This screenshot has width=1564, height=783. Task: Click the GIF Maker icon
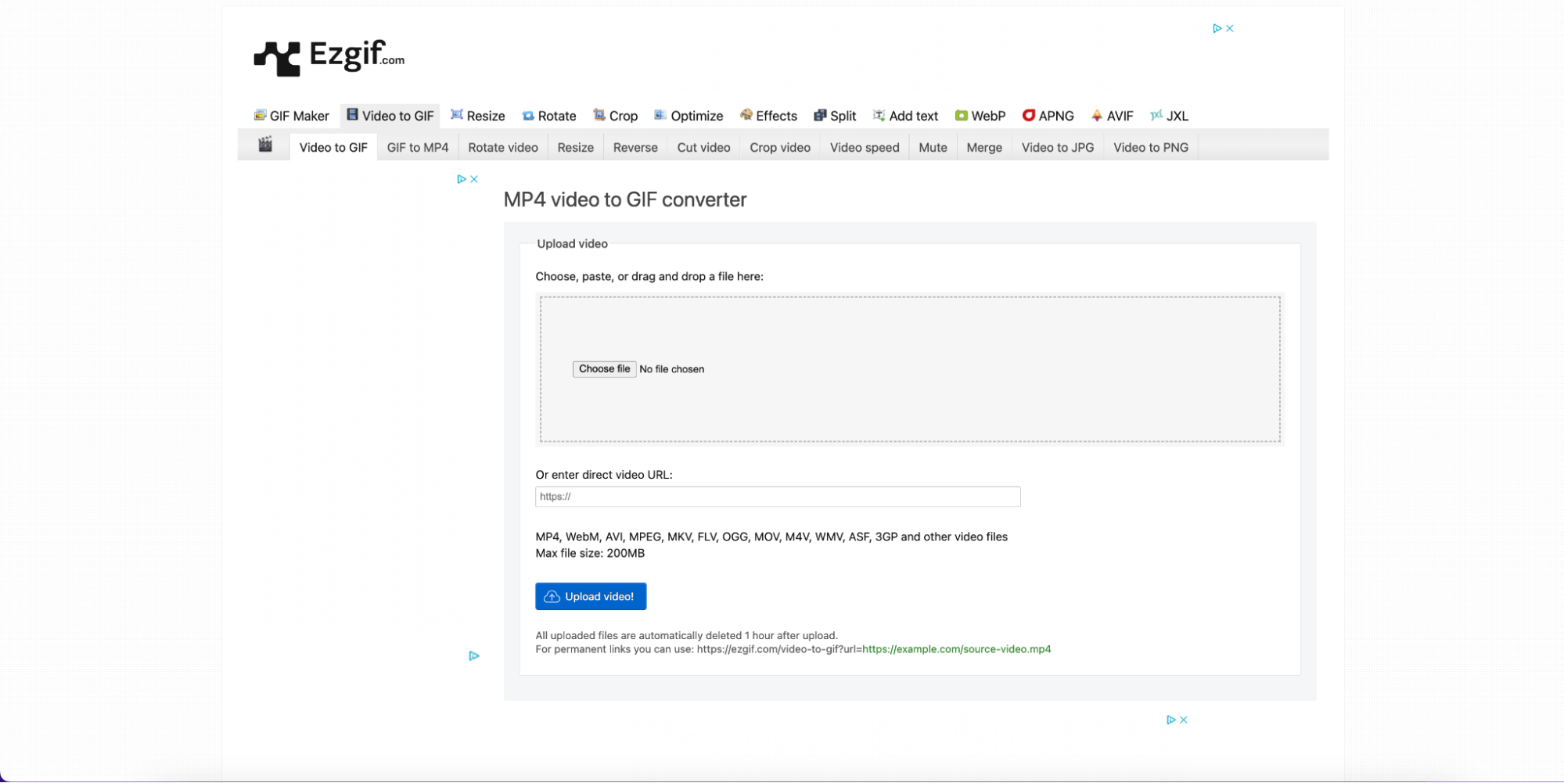click(260, 115)
